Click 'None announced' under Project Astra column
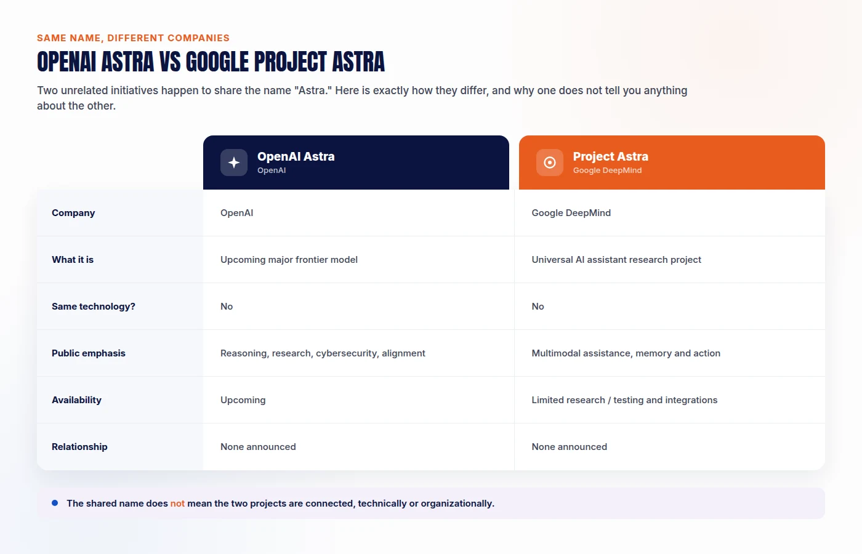The image size is (862, 554). (x=570, y=447)
